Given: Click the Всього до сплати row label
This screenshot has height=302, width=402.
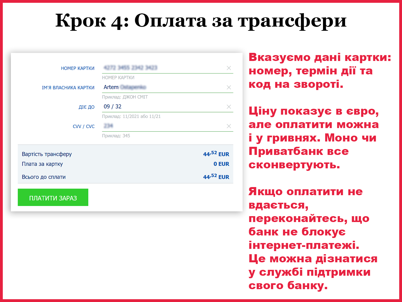Looking at the screenshot, I should [x=44, y=177].
